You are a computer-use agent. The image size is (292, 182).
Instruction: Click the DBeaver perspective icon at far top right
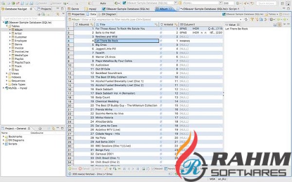coord(288,3)
